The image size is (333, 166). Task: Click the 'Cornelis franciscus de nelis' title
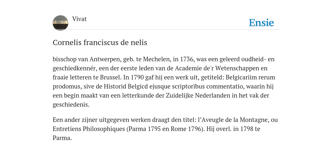pyautogui.click(x=100, y=42)
